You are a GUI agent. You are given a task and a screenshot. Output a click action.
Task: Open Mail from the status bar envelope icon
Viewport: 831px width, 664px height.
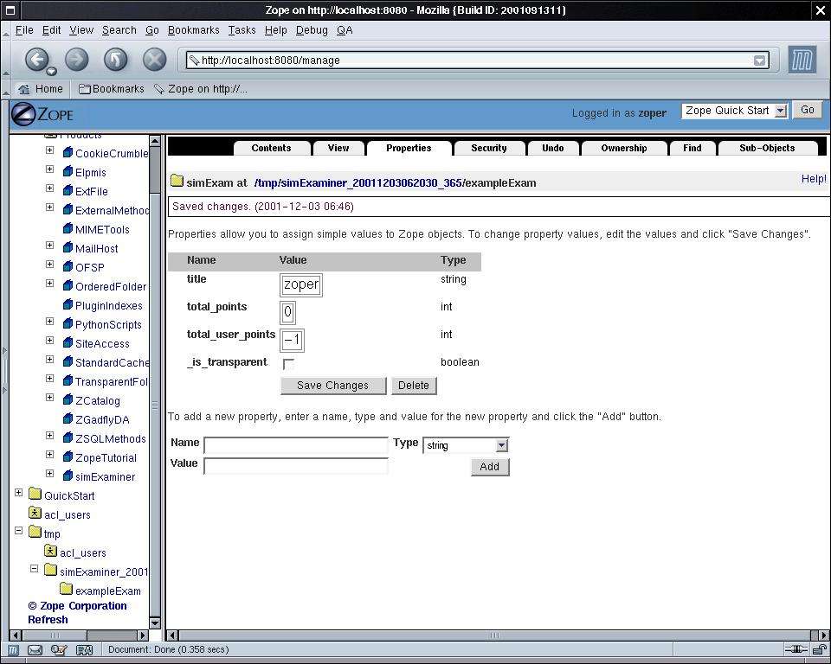pos(35,649)
